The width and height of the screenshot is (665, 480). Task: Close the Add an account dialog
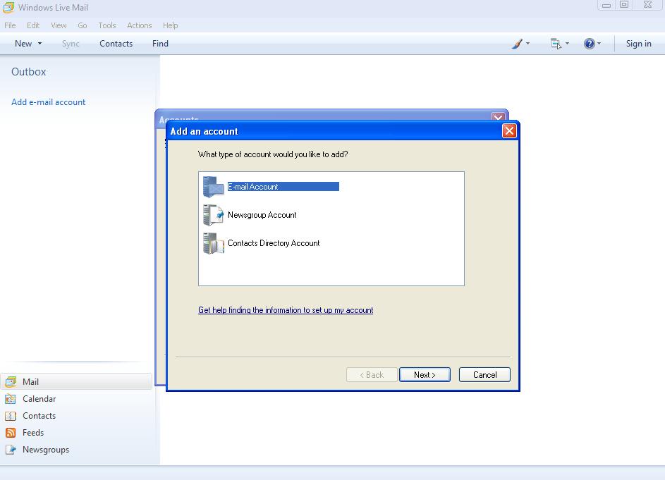point(509,131)
